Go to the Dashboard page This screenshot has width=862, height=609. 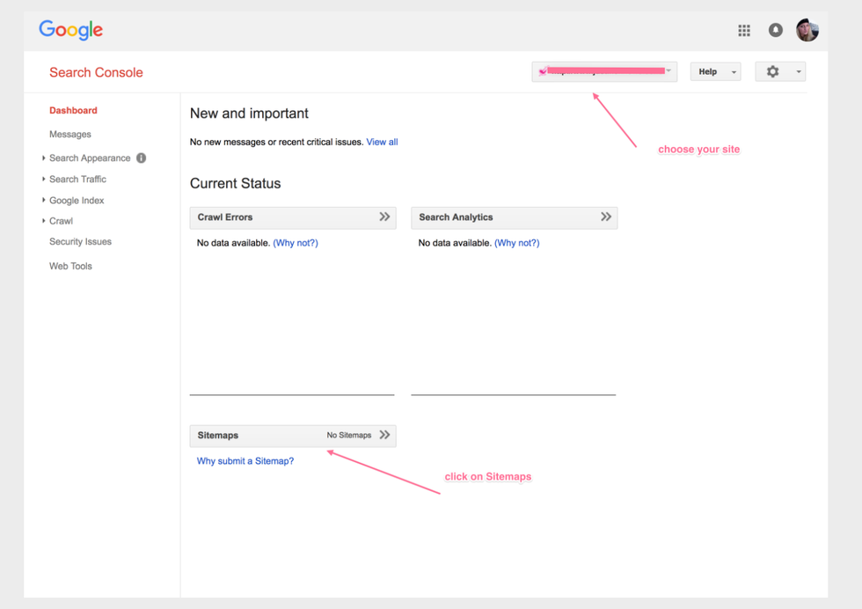click(73, 110)
